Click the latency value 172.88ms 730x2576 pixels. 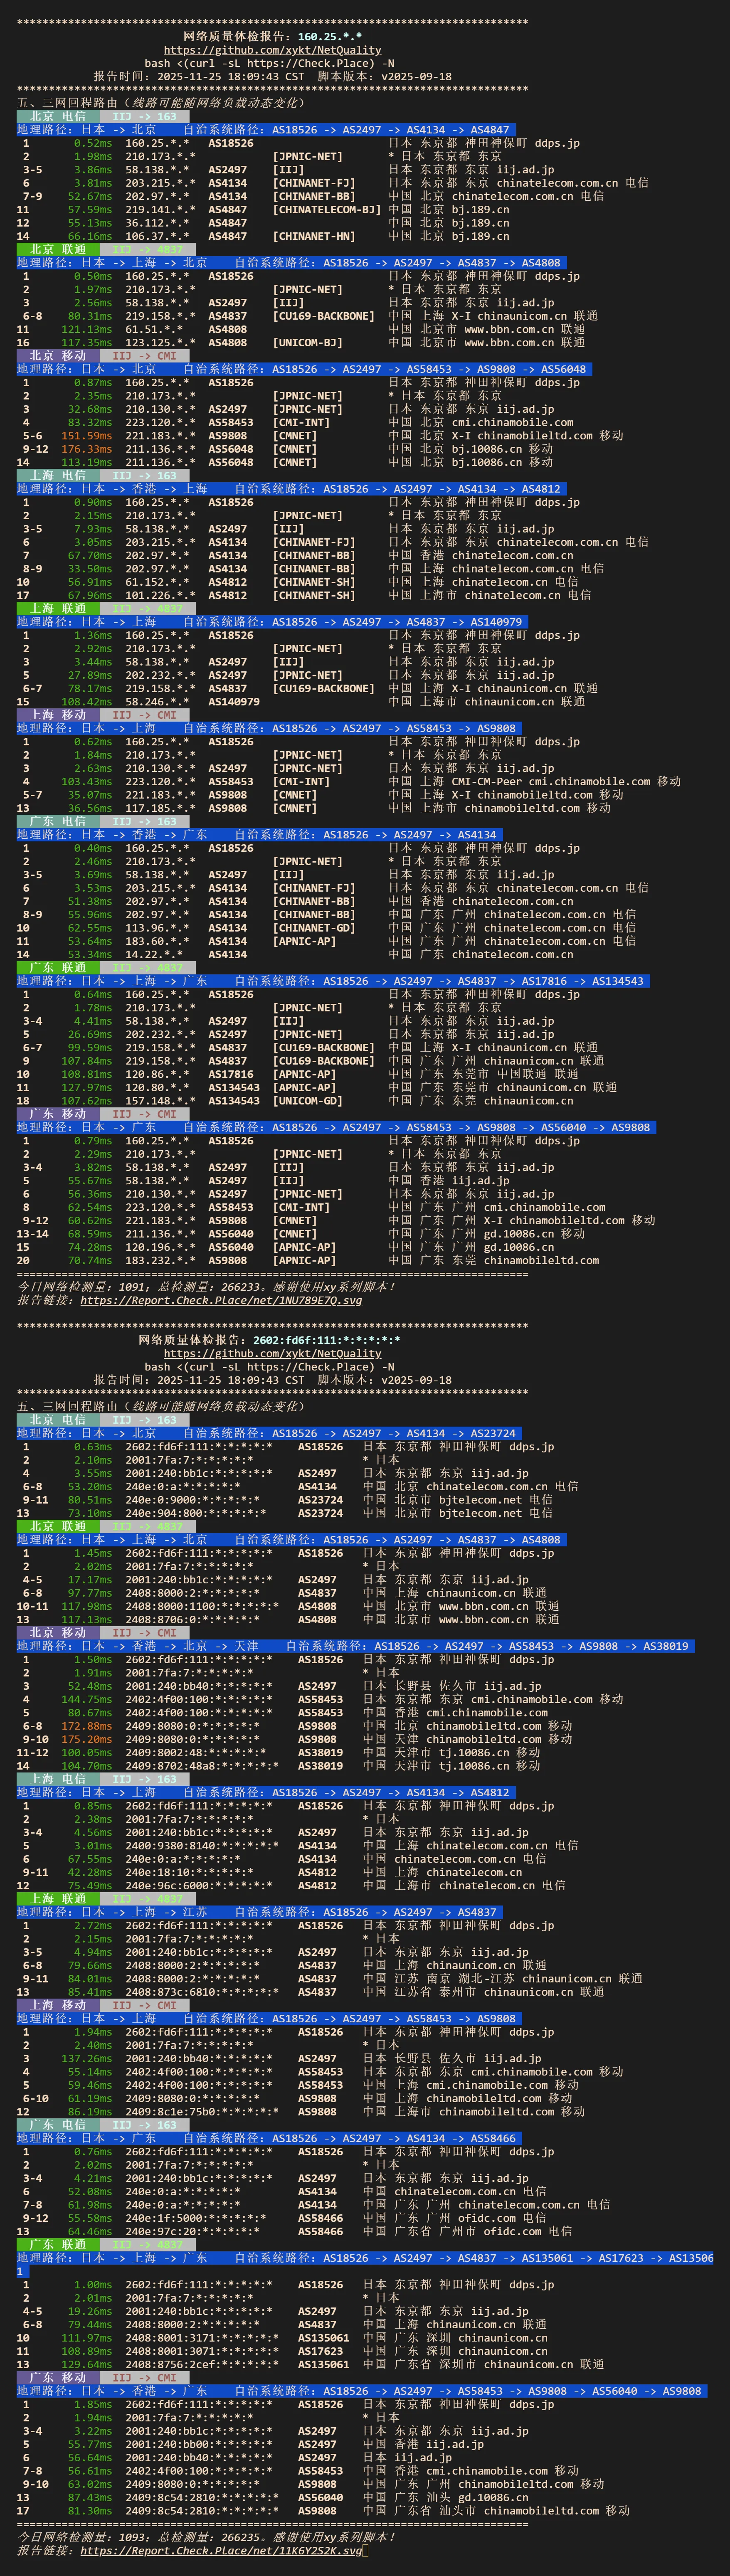pos(87,1726)
